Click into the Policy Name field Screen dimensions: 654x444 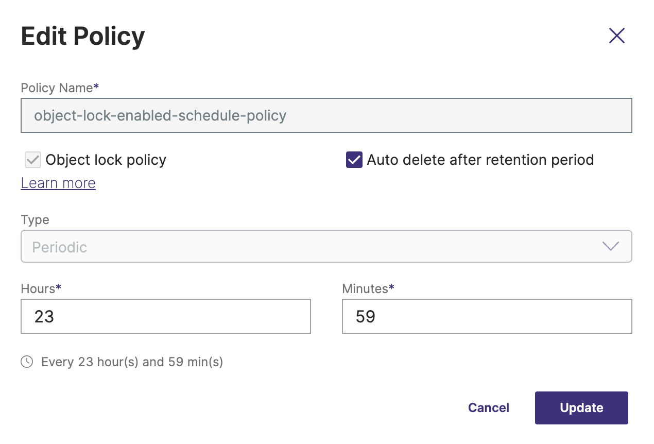(x=326, y=115)
